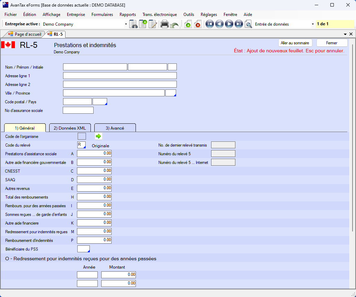
Task: Open the Réglages menu
Action: [x=209, y=15]
